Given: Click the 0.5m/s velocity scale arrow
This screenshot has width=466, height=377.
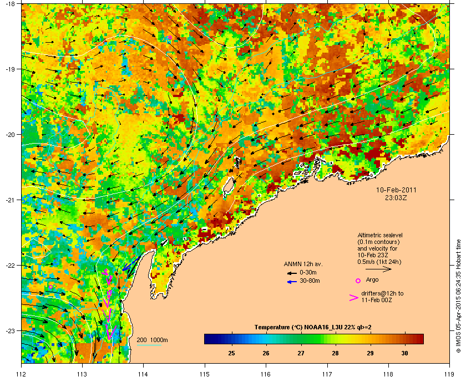Looking at the screenshot, I should tap(378, 269).
